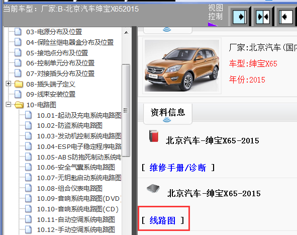The width and height of the screenshot is (297, 235).
Task: Click the 车型:绅宝X65 red text
Action: [253, 63]
